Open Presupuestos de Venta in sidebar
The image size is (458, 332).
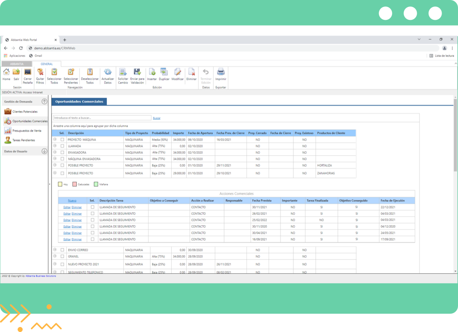pos(27,131)
